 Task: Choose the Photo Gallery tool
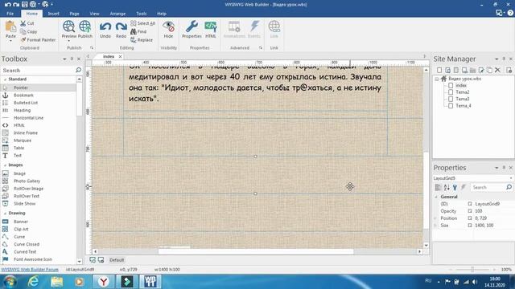point(27,181)
